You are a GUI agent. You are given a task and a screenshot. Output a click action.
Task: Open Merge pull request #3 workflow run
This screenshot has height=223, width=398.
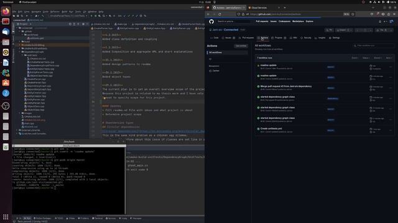tap(286, 86)
